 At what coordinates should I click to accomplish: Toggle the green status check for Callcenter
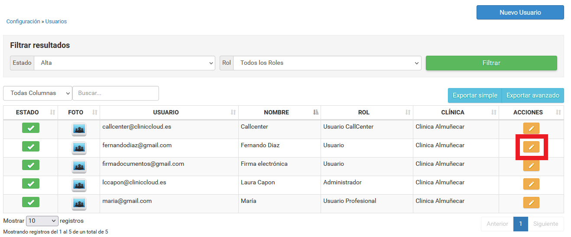[31, 128]
